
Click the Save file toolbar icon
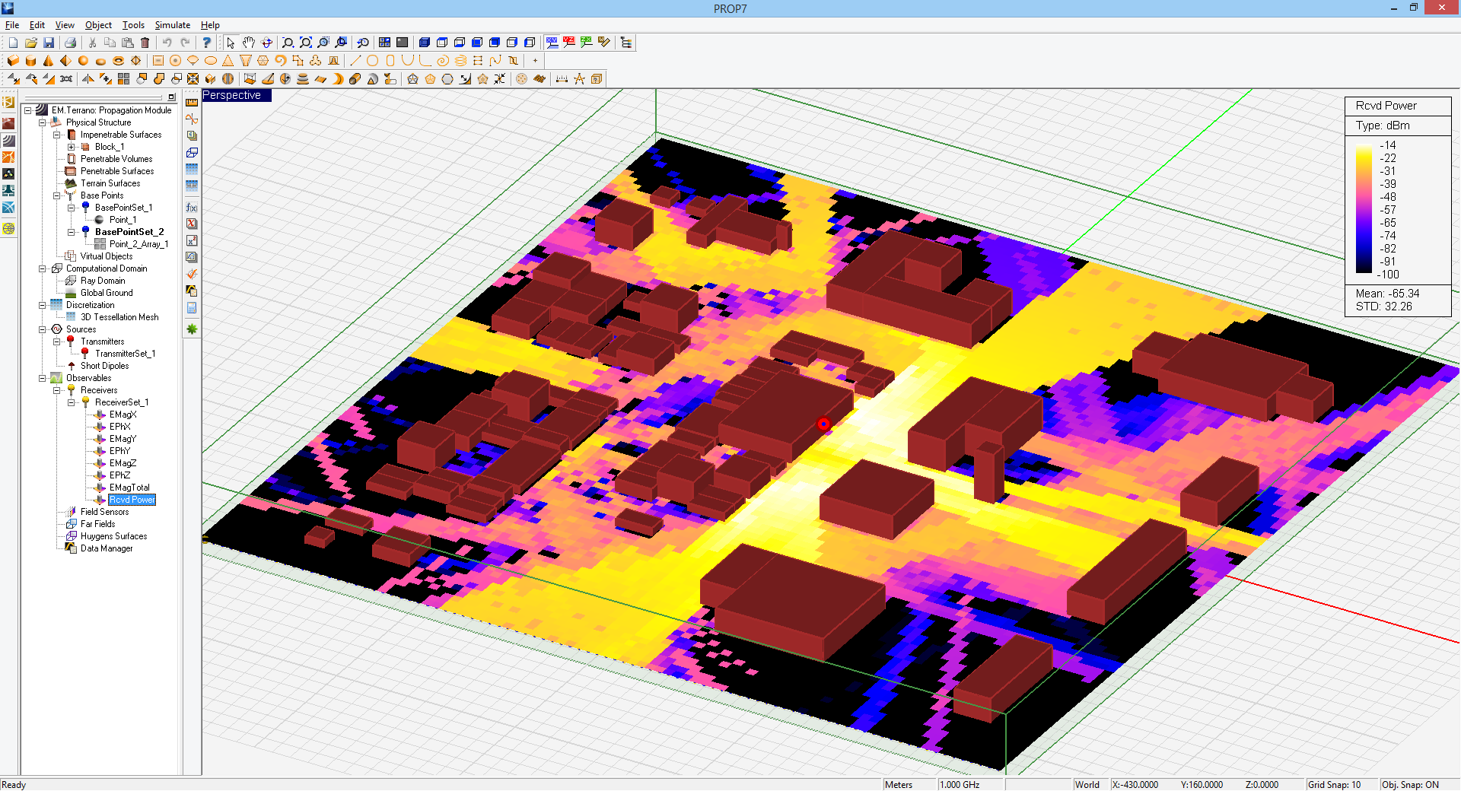point(49,43)
